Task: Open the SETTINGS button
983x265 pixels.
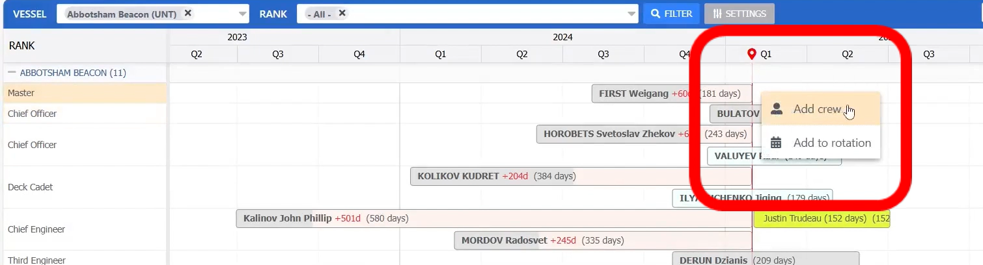Action: click(739, 14)
